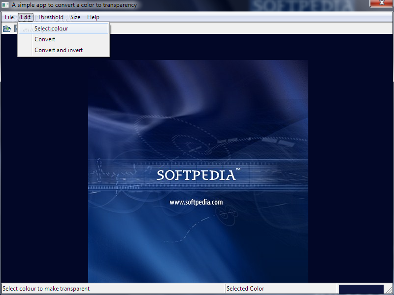Click the application icon in title bar
394x295 pixels.
coord(5,5)
